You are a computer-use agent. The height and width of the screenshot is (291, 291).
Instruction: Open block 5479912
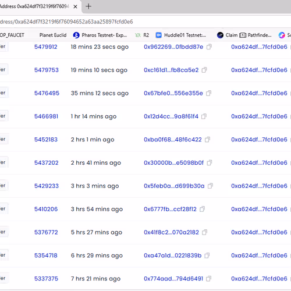(x=46, y=47)
